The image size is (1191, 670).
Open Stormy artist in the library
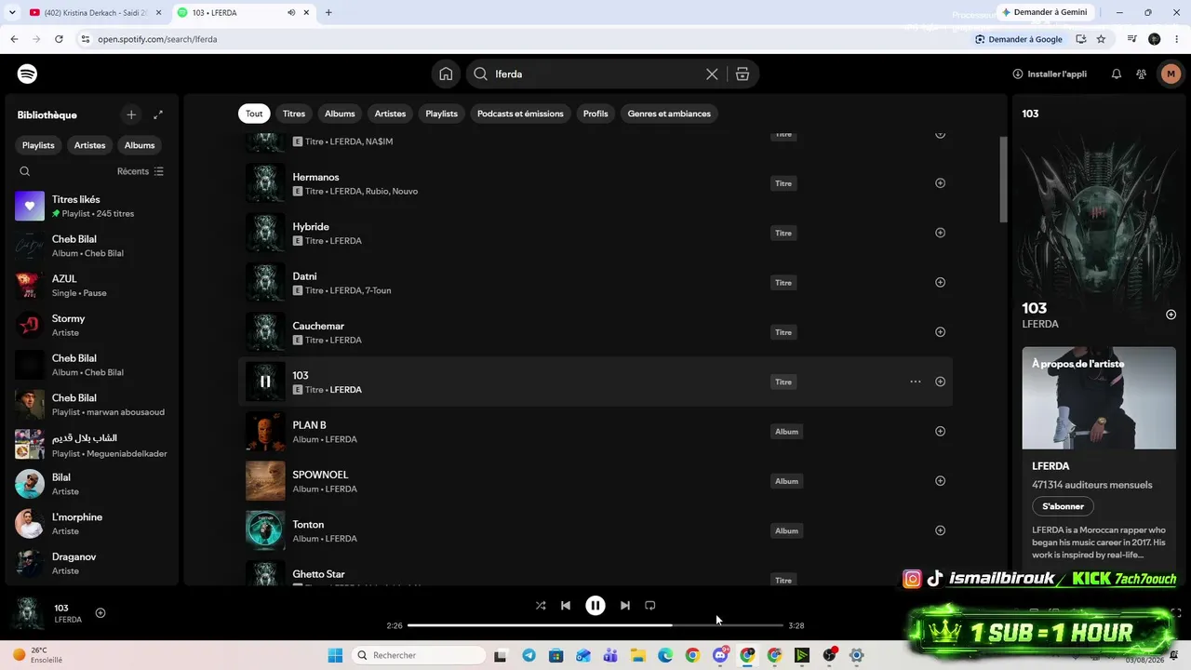tap(91, 326)
